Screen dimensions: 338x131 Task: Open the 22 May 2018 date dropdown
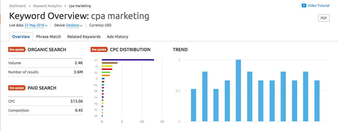tap(36, 25)
